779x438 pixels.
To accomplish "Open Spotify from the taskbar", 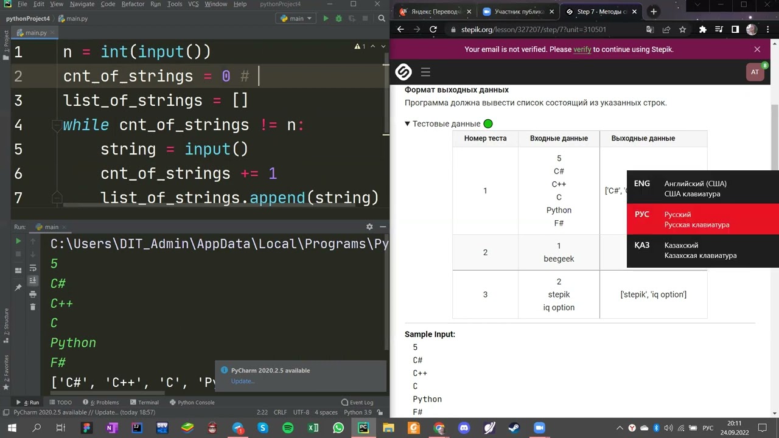I will (x=288, y=428).
